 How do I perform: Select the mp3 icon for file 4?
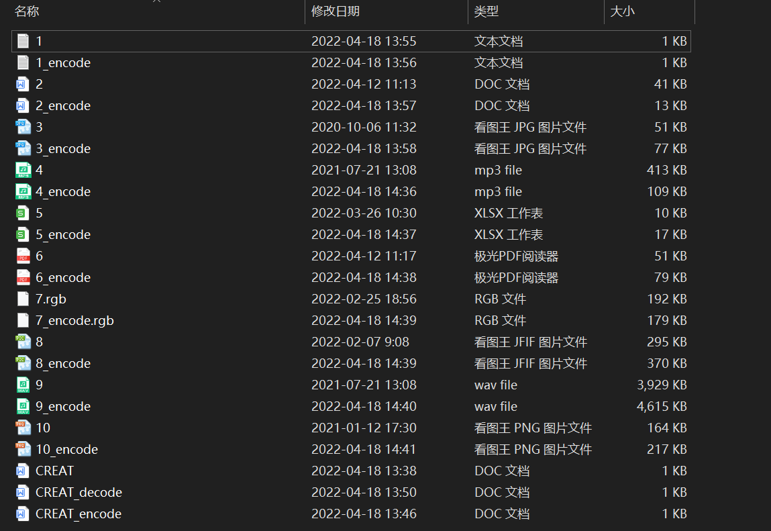(x=23, y=170)
